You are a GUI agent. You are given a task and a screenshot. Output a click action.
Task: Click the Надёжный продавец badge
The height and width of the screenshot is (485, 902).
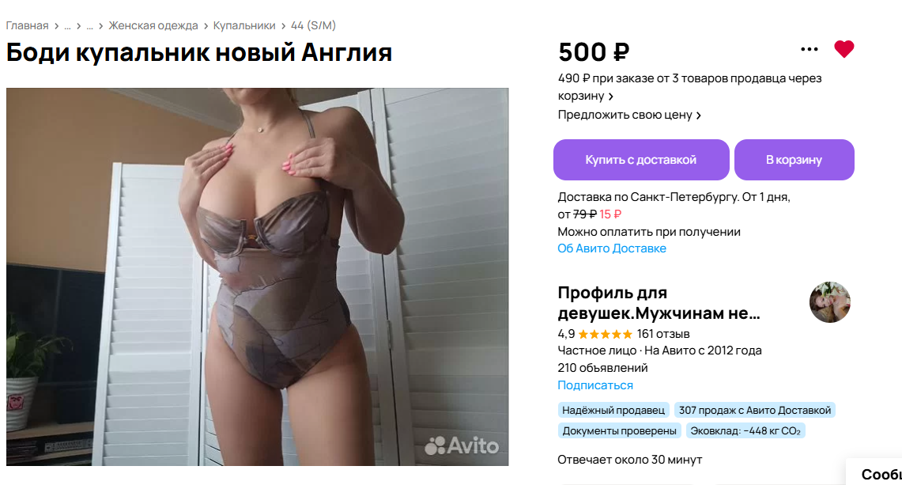(613, 410)
